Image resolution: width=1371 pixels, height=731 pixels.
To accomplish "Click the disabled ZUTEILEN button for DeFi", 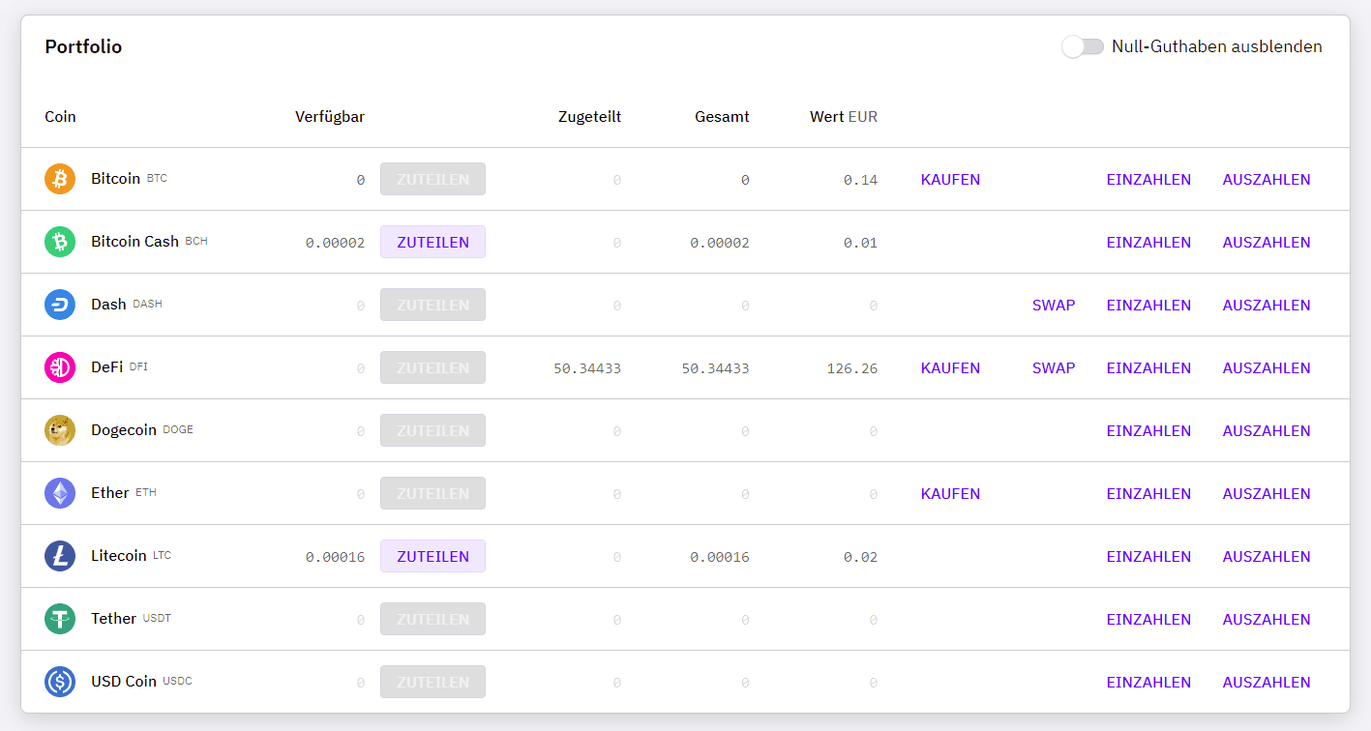I will [x=432, y=367].
